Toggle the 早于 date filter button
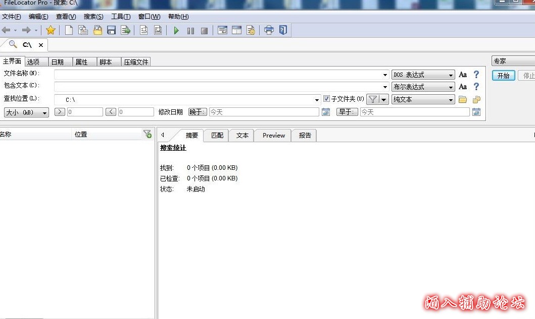This screenshot has height=319, width=535. pyautogui.click(x=347, y=112)
